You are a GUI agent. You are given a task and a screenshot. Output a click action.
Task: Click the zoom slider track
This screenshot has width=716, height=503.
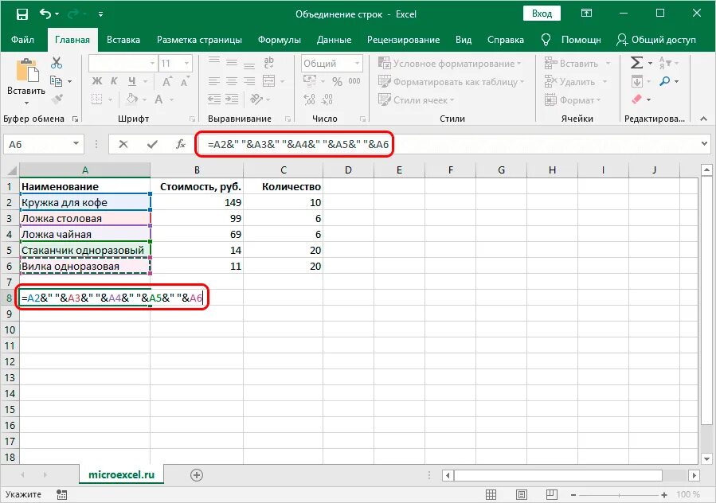point(619,494)
